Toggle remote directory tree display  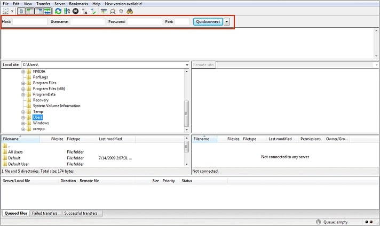point(38,11)
